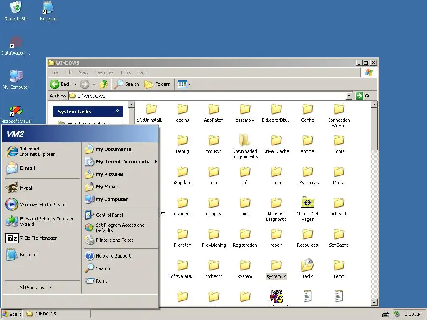
Task: Open the File menu
Action: (x=55, y=72)
